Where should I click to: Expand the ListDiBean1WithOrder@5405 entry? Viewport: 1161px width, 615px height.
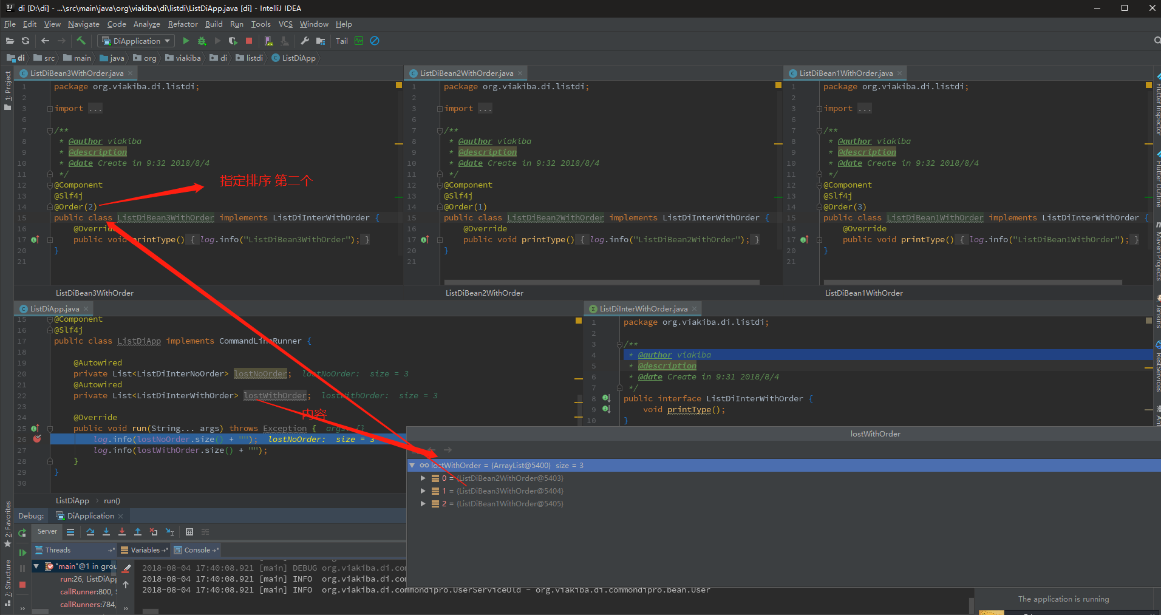pyautogui.click(x=423, y=503)
